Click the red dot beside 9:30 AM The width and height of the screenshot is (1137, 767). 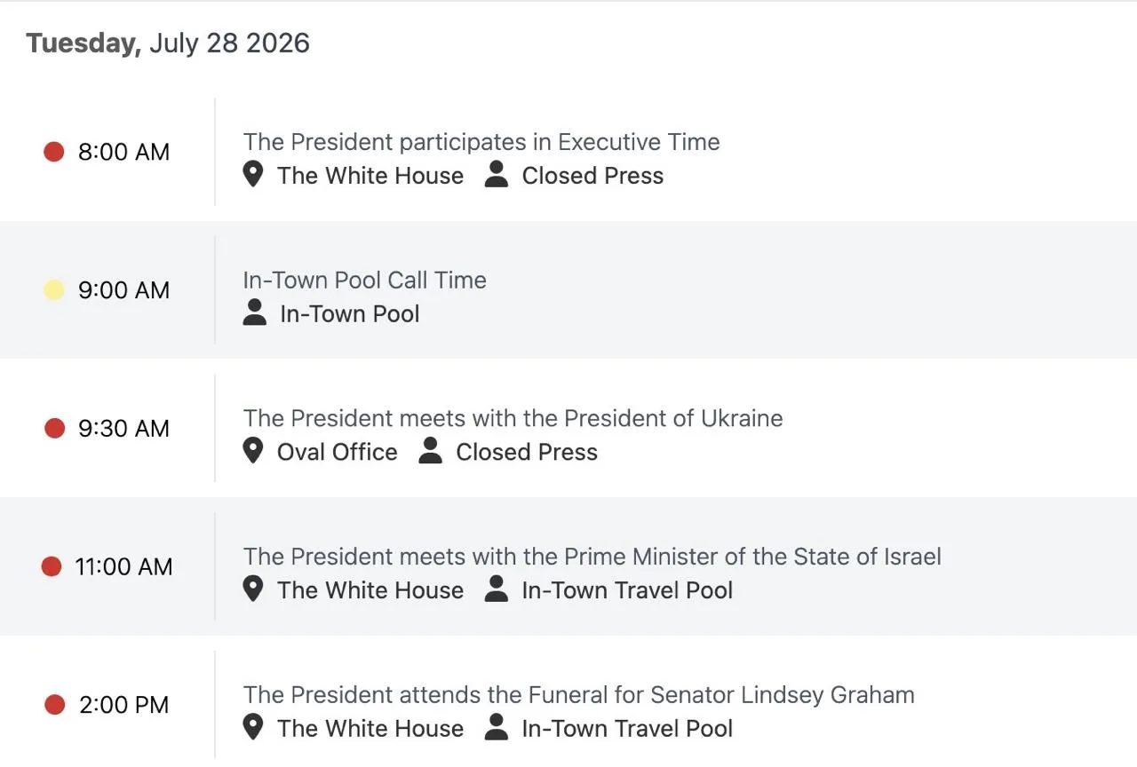(55, 429)
